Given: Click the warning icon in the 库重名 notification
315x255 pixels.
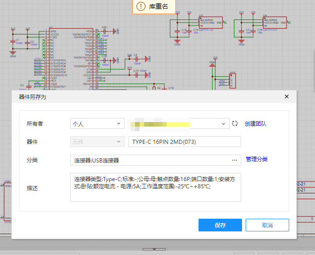Looking at the screenshot, I should 141,6.
